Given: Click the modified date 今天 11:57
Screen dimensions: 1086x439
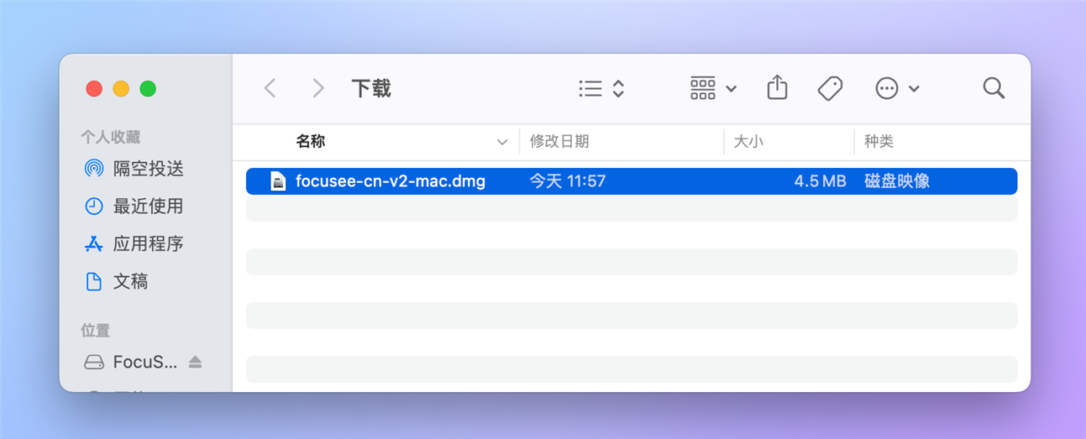Looking at the screenshot, I should tap(568, 181).
